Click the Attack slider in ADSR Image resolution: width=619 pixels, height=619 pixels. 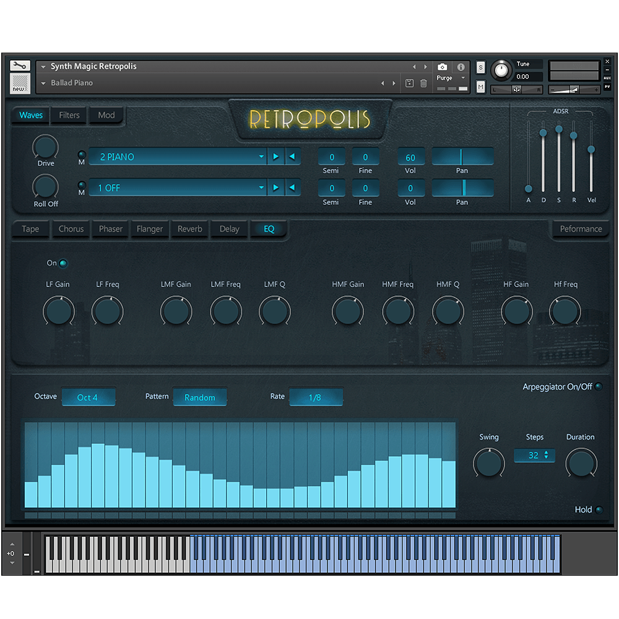point(529,157)
